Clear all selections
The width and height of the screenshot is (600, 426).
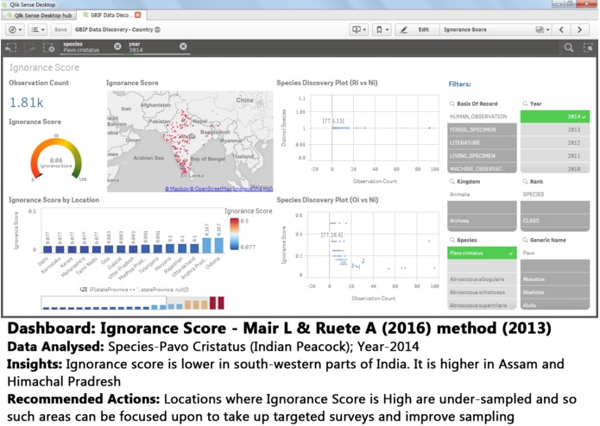point(48,47)
